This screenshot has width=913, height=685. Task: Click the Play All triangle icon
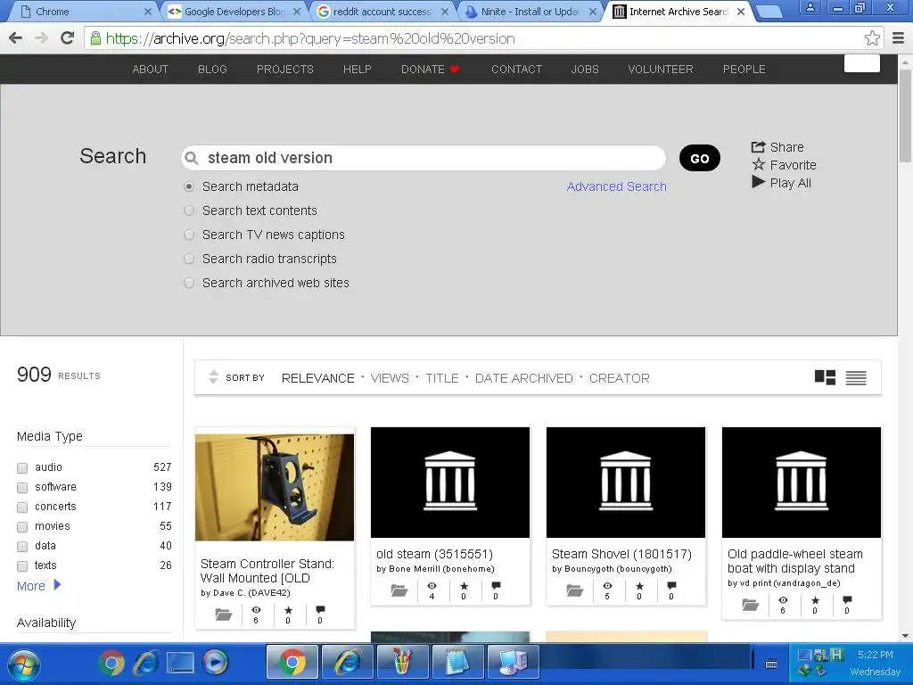(758, 182)
